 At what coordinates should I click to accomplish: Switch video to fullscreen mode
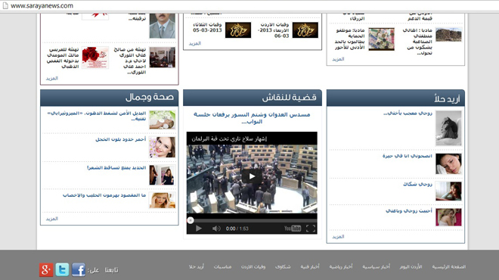(311, 229)
